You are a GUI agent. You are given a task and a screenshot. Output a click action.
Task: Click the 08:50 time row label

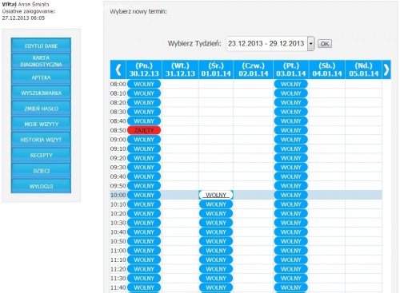point(118,130)
